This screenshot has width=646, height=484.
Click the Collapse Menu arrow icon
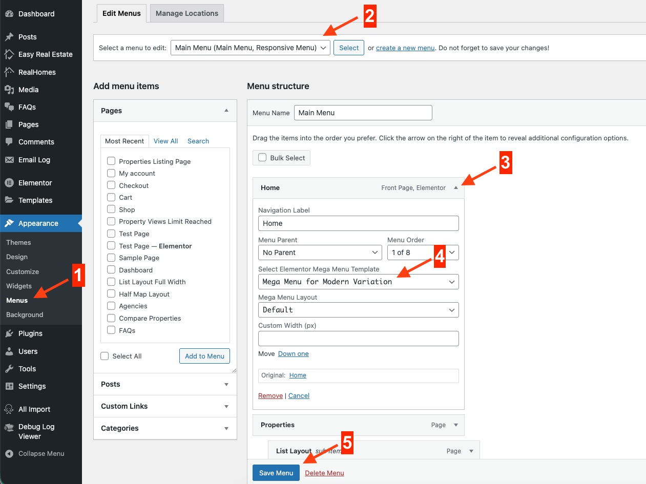[9, 453]
